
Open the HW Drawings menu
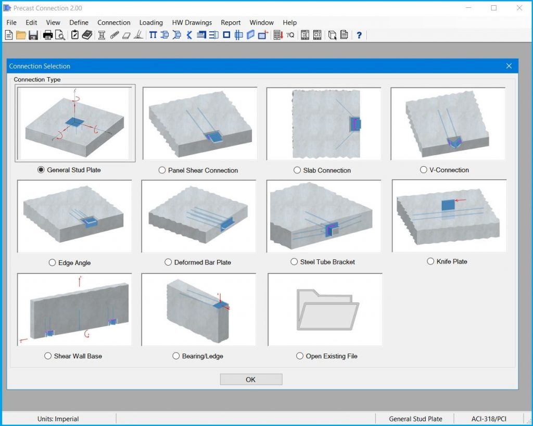191,22
